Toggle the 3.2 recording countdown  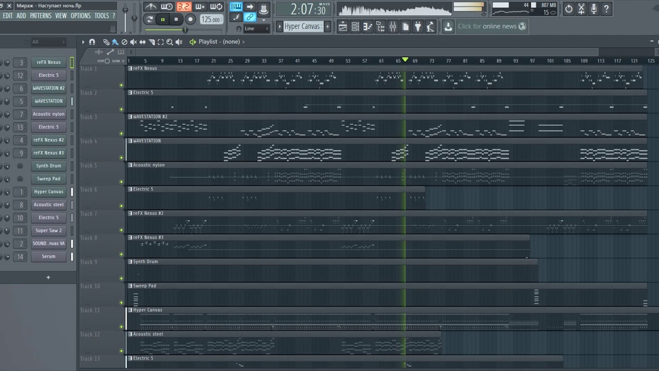coord(184,7)
